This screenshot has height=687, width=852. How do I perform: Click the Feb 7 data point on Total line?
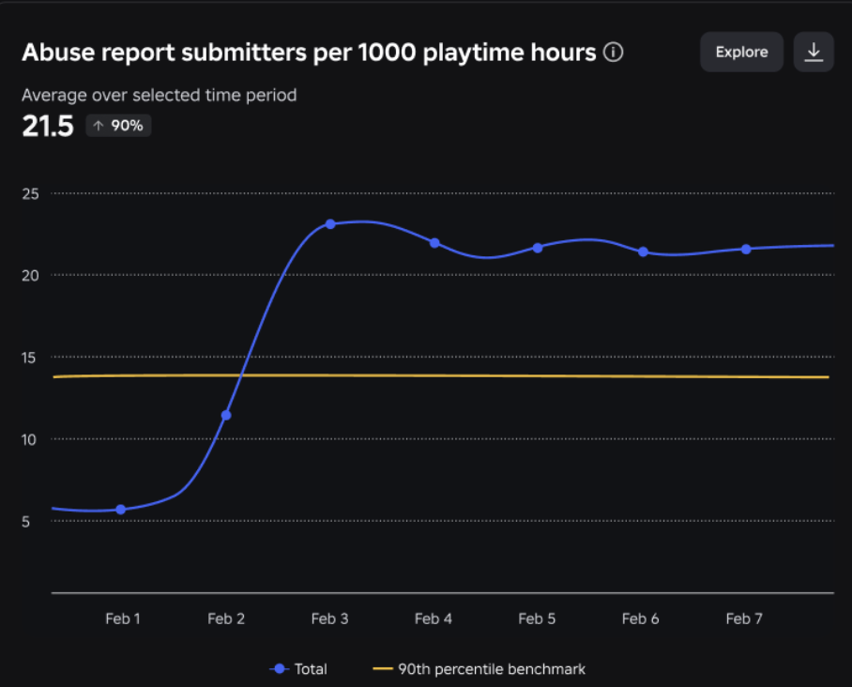coord(746,249)
